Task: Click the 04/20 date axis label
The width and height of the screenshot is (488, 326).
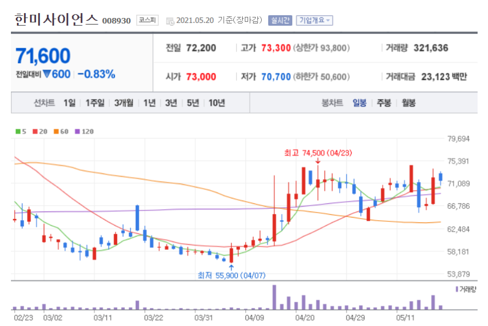Action: click(305, 318)
